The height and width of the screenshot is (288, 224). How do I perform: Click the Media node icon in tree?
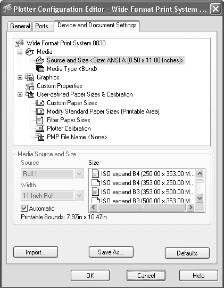30,52
